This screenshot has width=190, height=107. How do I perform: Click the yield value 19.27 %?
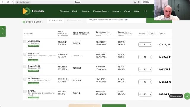121,42
